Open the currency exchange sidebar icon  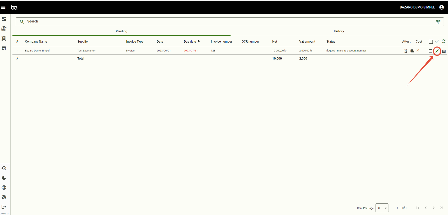[x=4, y=28]
